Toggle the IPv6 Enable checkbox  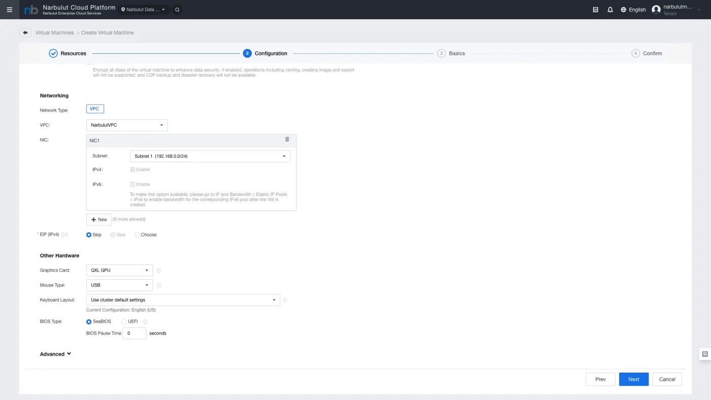[133, 184]
